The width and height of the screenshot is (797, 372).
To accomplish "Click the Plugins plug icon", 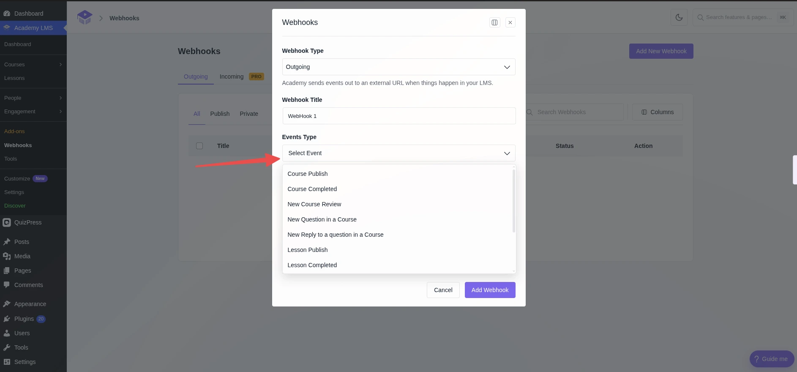I will (7, 319).
